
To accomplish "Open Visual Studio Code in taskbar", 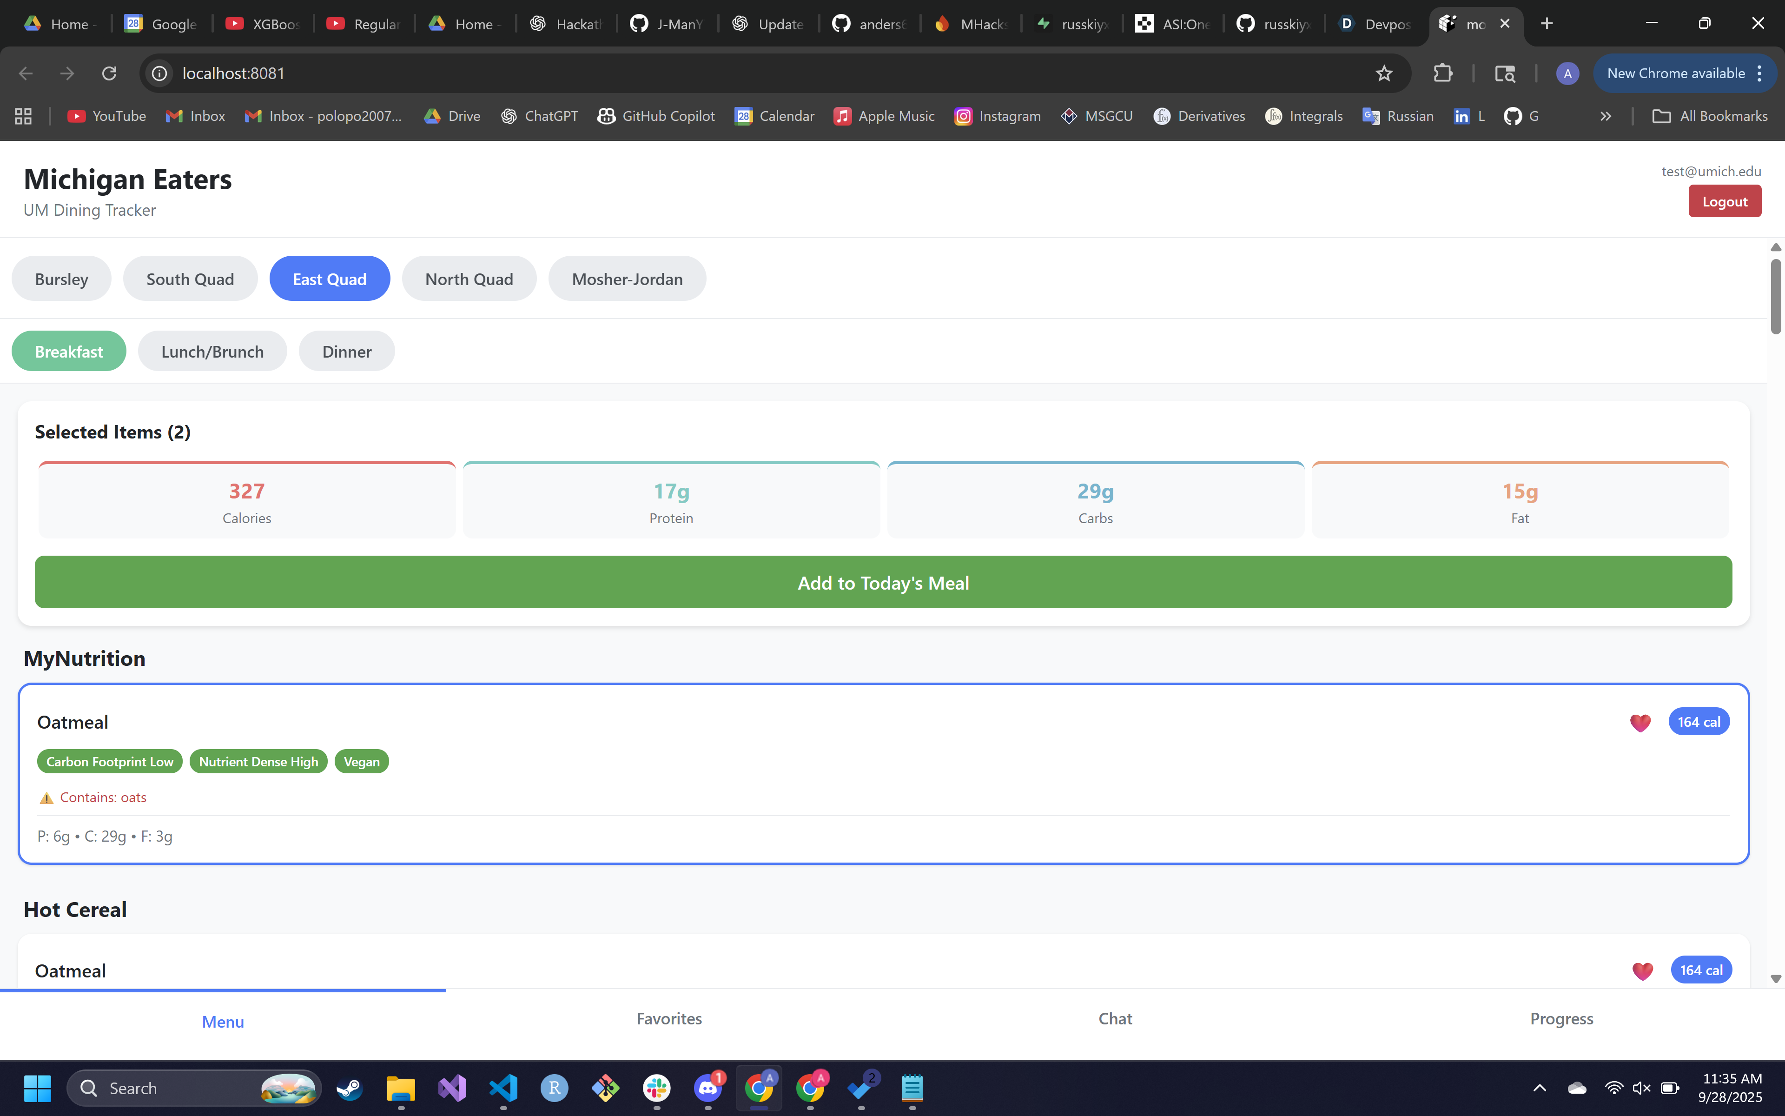I will point(504,1088).
